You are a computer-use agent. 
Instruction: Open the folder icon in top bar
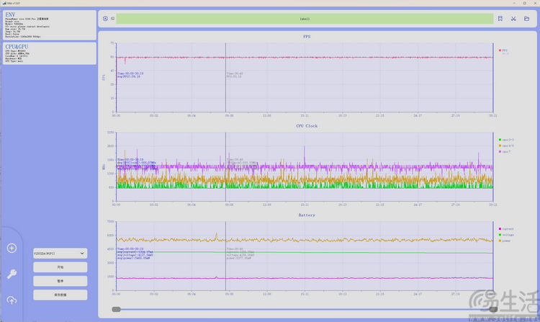[x=528, y=19]
